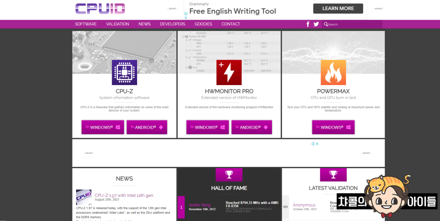Open CPU-Z 1.97 with Intel 12th gen article
Image resolution: width=440 pixels, height=221 pixels.
(x=124, y=195)
